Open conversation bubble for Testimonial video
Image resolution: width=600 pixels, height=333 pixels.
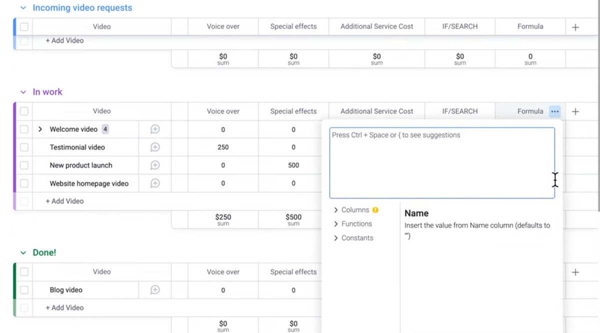pos(155,147)
